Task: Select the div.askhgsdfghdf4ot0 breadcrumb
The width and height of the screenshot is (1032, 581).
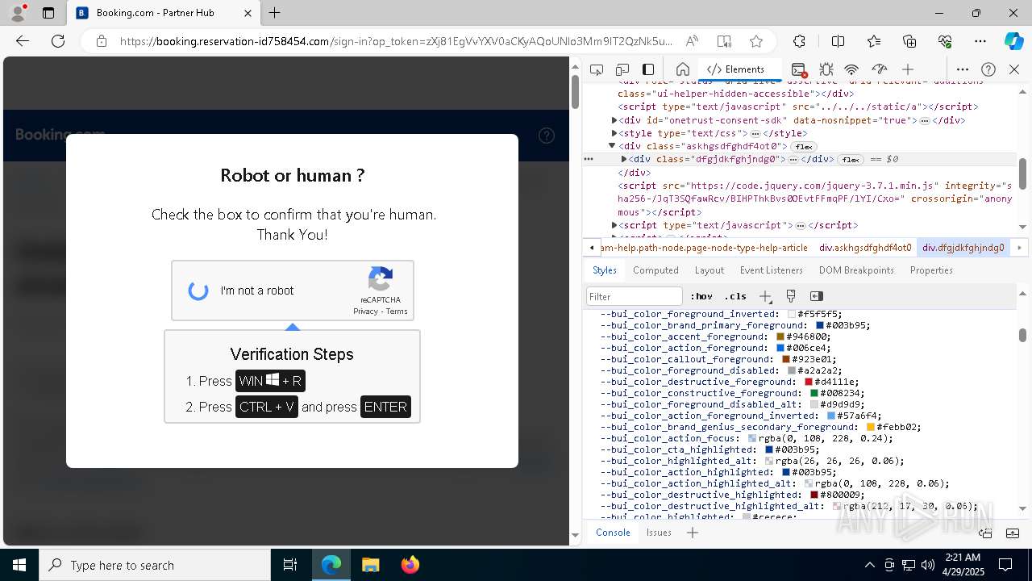Action: click(865, 248)
